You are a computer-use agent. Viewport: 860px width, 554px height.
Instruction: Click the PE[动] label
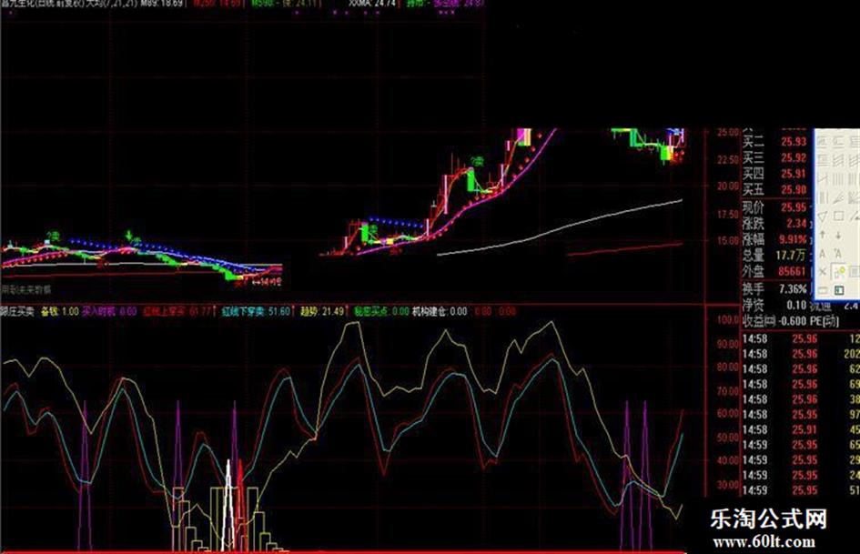point(825,321)
